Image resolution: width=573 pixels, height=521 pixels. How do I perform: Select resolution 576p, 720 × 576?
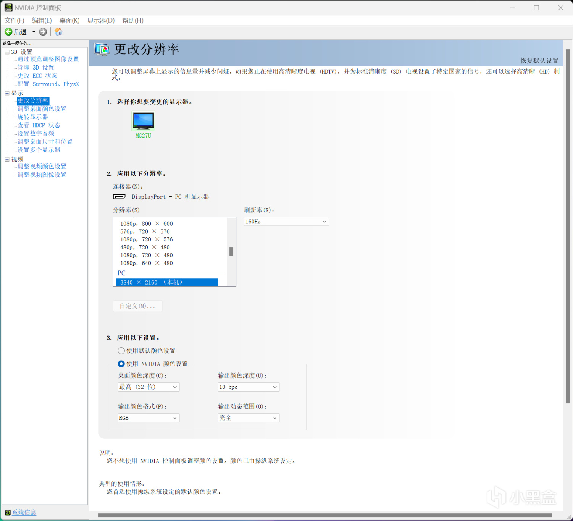[x=145, y=231]
